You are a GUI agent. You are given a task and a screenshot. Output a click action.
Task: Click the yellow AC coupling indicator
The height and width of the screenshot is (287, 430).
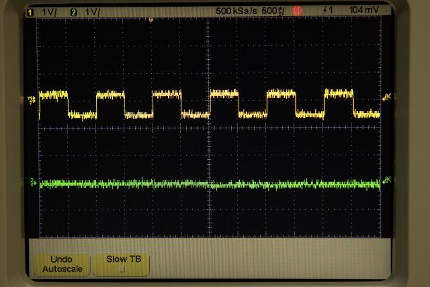(387, 97)
